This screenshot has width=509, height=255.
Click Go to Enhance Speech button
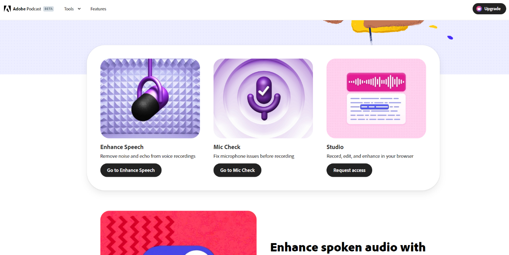point(131,170)
